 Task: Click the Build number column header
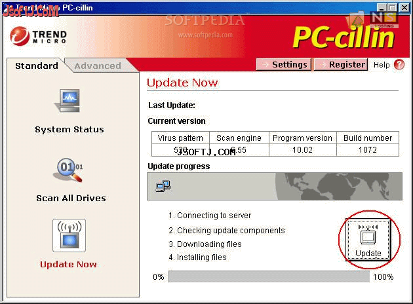tap(368, 138)
